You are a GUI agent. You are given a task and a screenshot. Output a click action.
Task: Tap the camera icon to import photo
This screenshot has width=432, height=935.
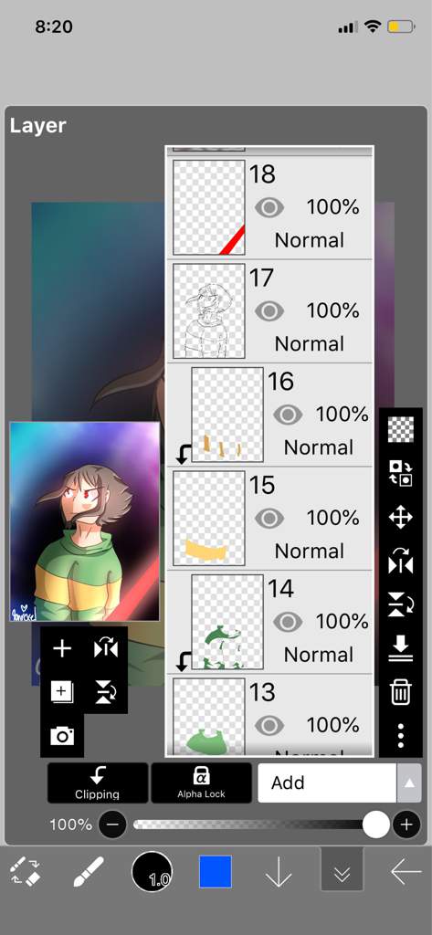[x=62, y=737]
